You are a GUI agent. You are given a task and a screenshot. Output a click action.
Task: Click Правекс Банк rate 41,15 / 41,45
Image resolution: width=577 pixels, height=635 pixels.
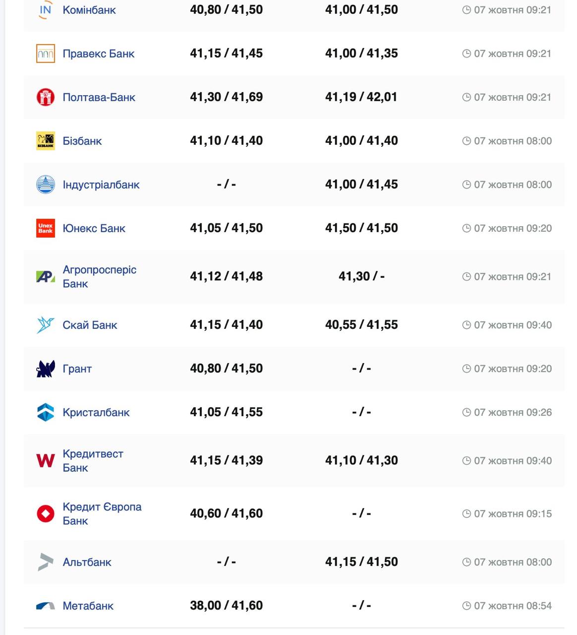point(226,54)
